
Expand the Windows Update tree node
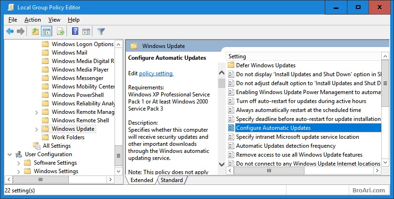pos(36,129)
